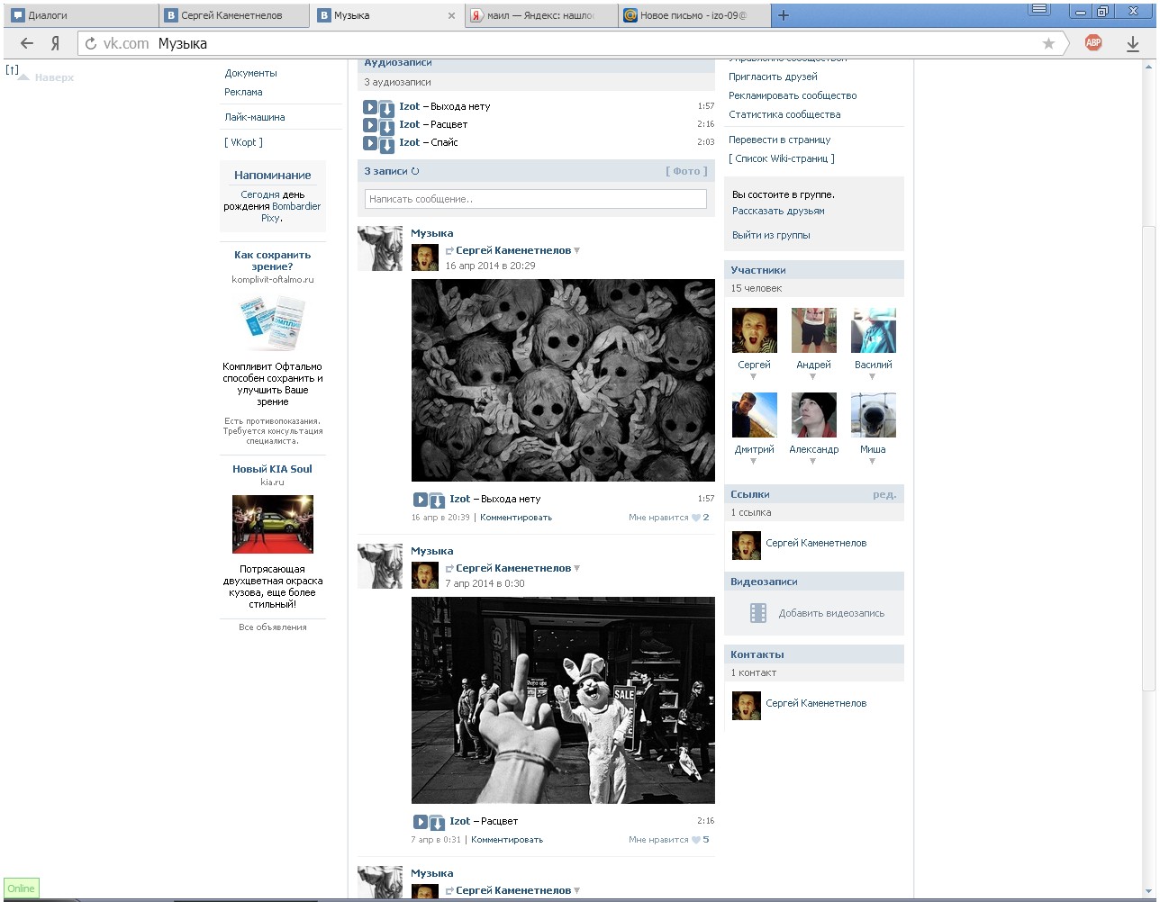Click Перевести в страницу link

click(x=780, y=140)
